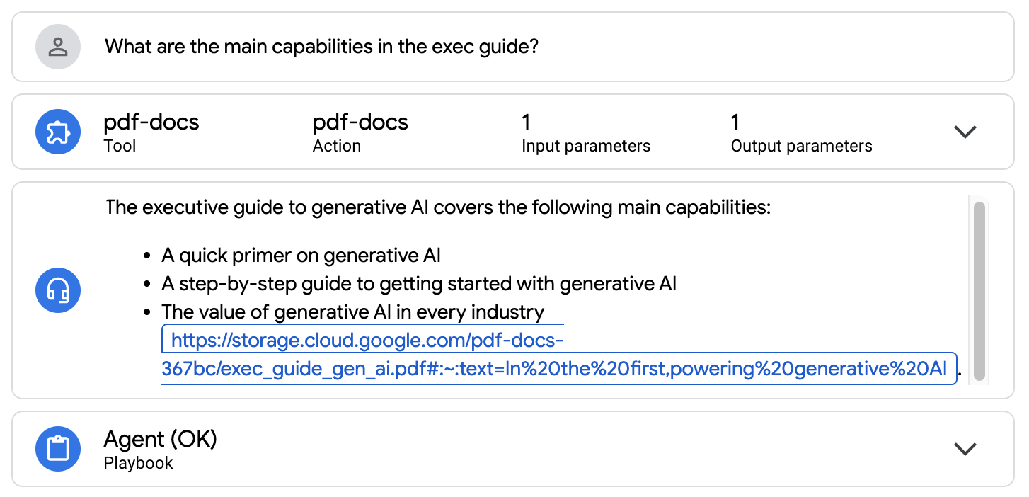Click the response intro sentence text
Image resolution: width=1029 pixels, height=497 pixels.
[437, 208]
